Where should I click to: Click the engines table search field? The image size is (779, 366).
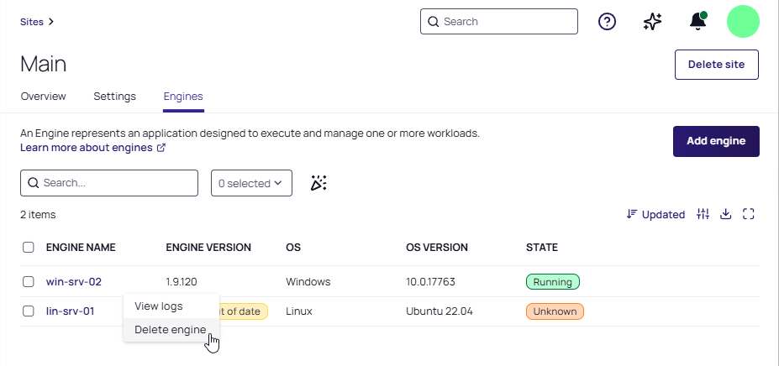(x=109, y=183)
